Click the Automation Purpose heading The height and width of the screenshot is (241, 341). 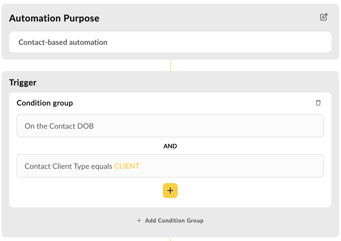click(x=54, y=18)
